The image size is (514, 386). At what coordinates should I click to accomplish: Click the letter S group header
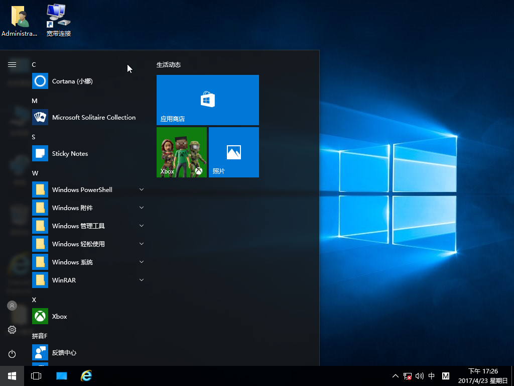[x=34, y=137]
